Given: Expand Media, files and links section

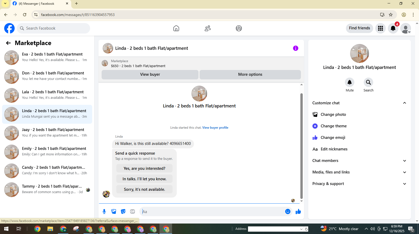Looking at the screenshot, I should [x=405, y=172].
